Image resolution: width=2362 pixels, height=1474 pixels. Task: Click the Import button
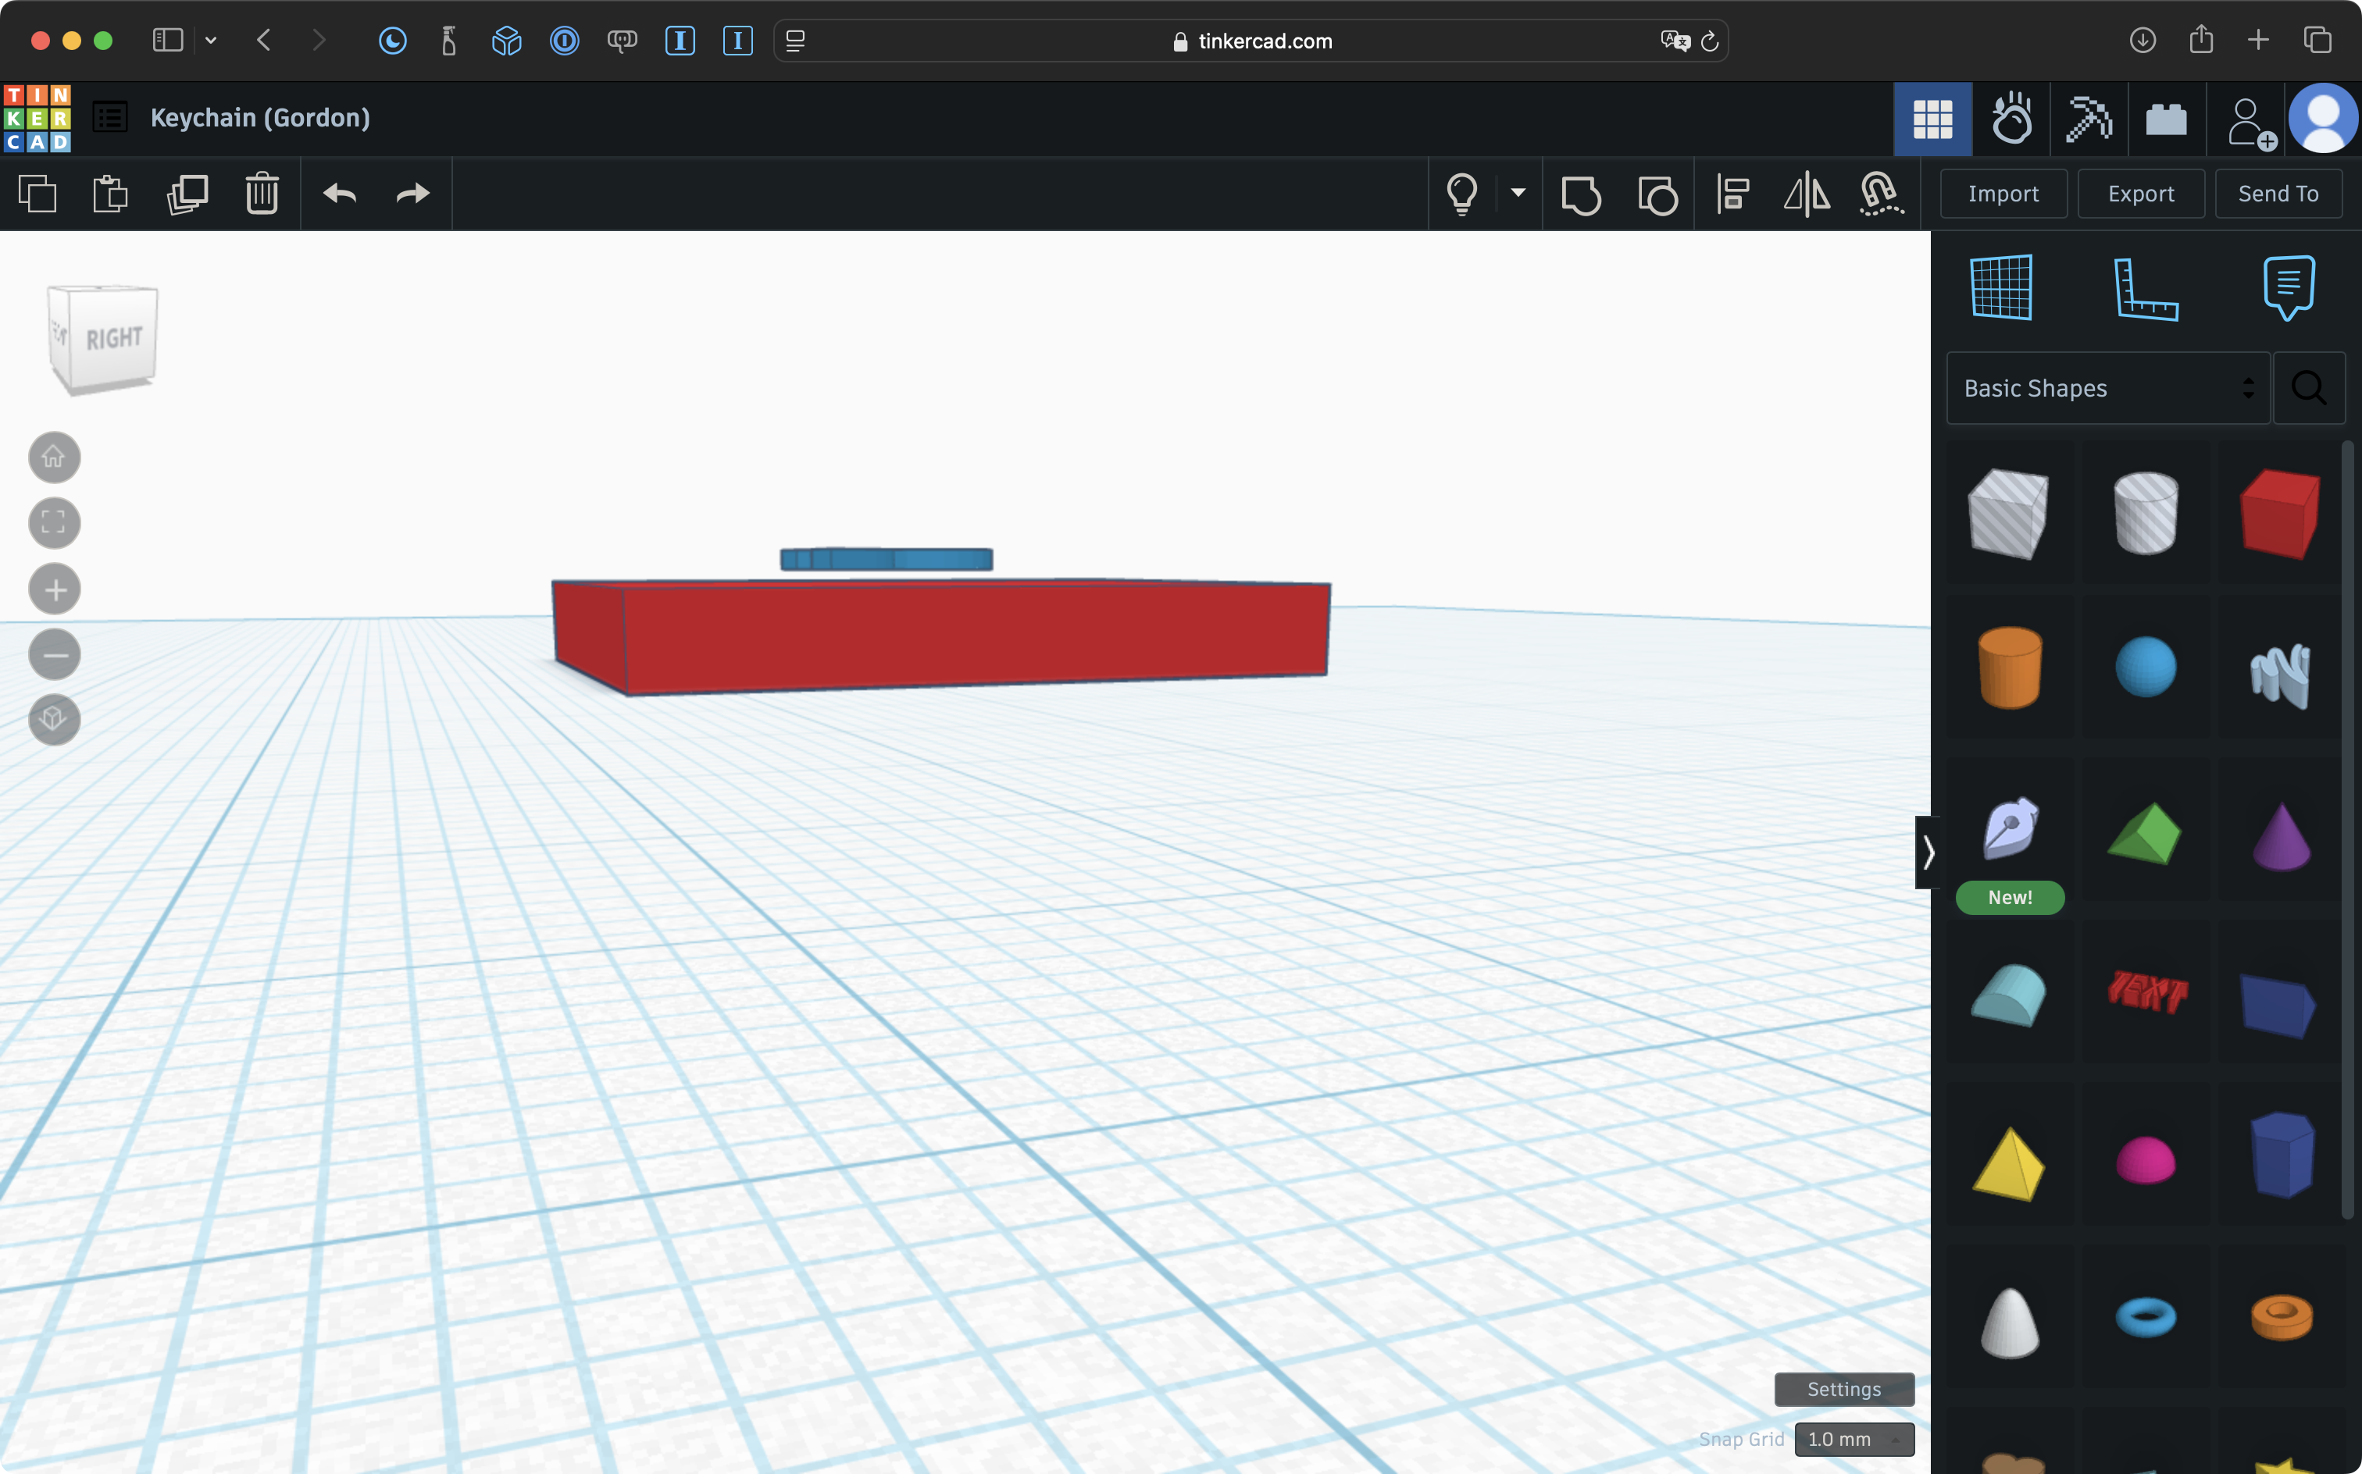pos(2003,194)
